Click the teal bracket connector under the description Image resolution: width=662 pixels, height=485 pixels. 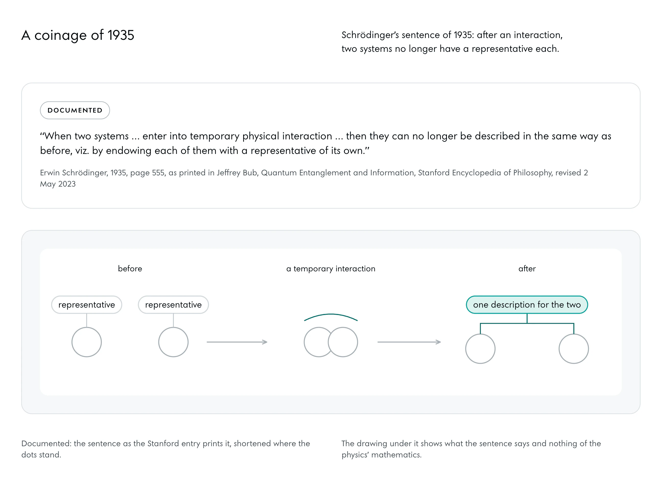tap(527, 324)
